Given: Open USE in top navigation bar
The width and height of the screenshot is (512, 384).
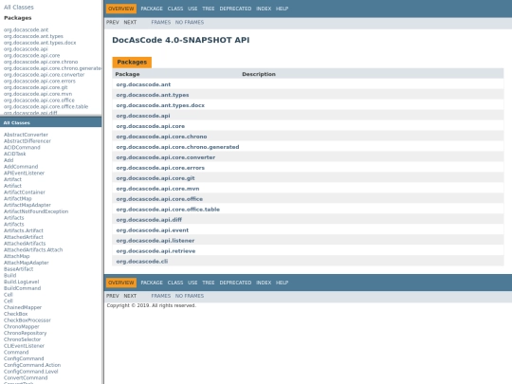Looking at the screenshot, I should pos(192,9).
